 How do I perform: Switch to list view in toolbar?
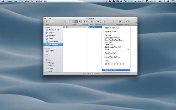(73, 22)
